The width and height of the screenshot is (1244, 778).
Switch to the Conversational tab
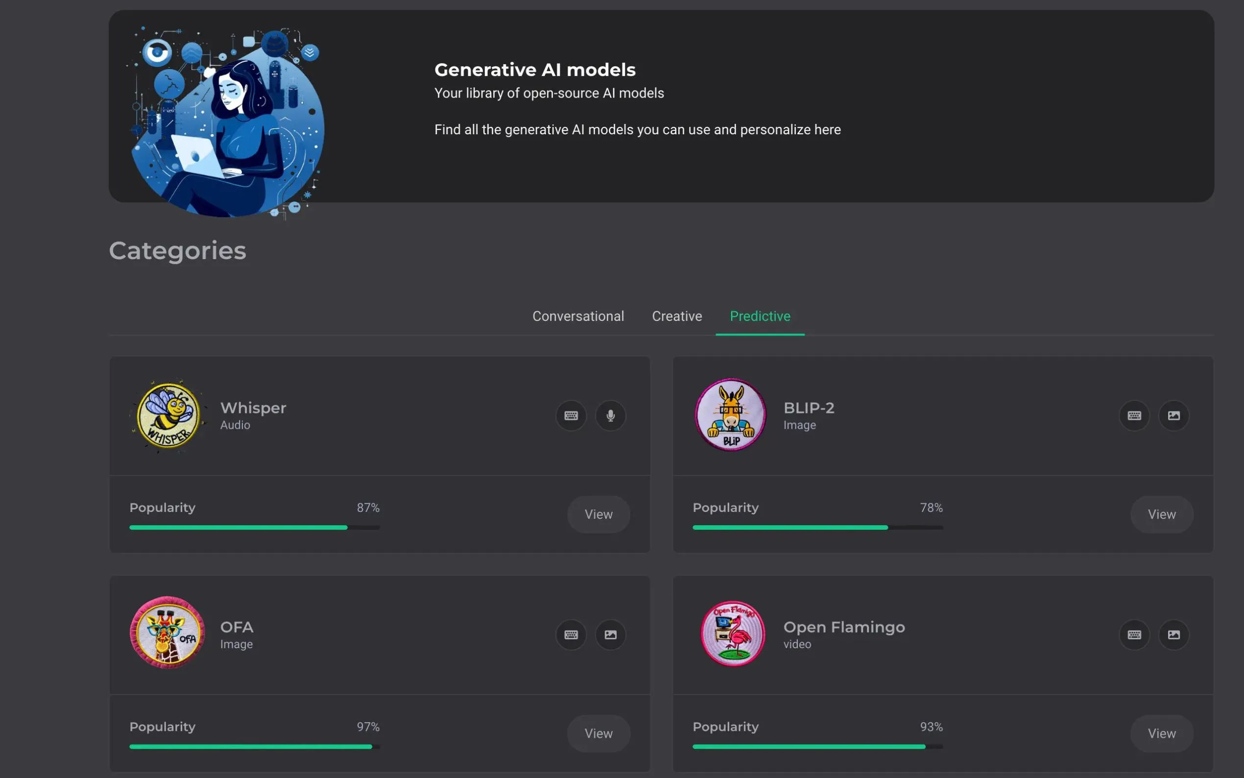pos(578,316)
